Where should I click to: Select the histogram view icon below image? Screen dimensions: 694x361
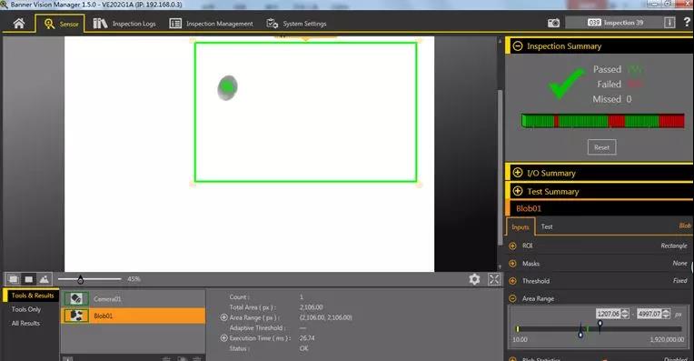45,279
